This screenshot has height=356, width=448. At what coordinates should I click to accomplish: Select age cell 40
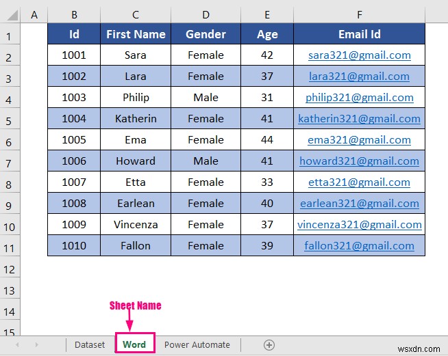point(267,203)
